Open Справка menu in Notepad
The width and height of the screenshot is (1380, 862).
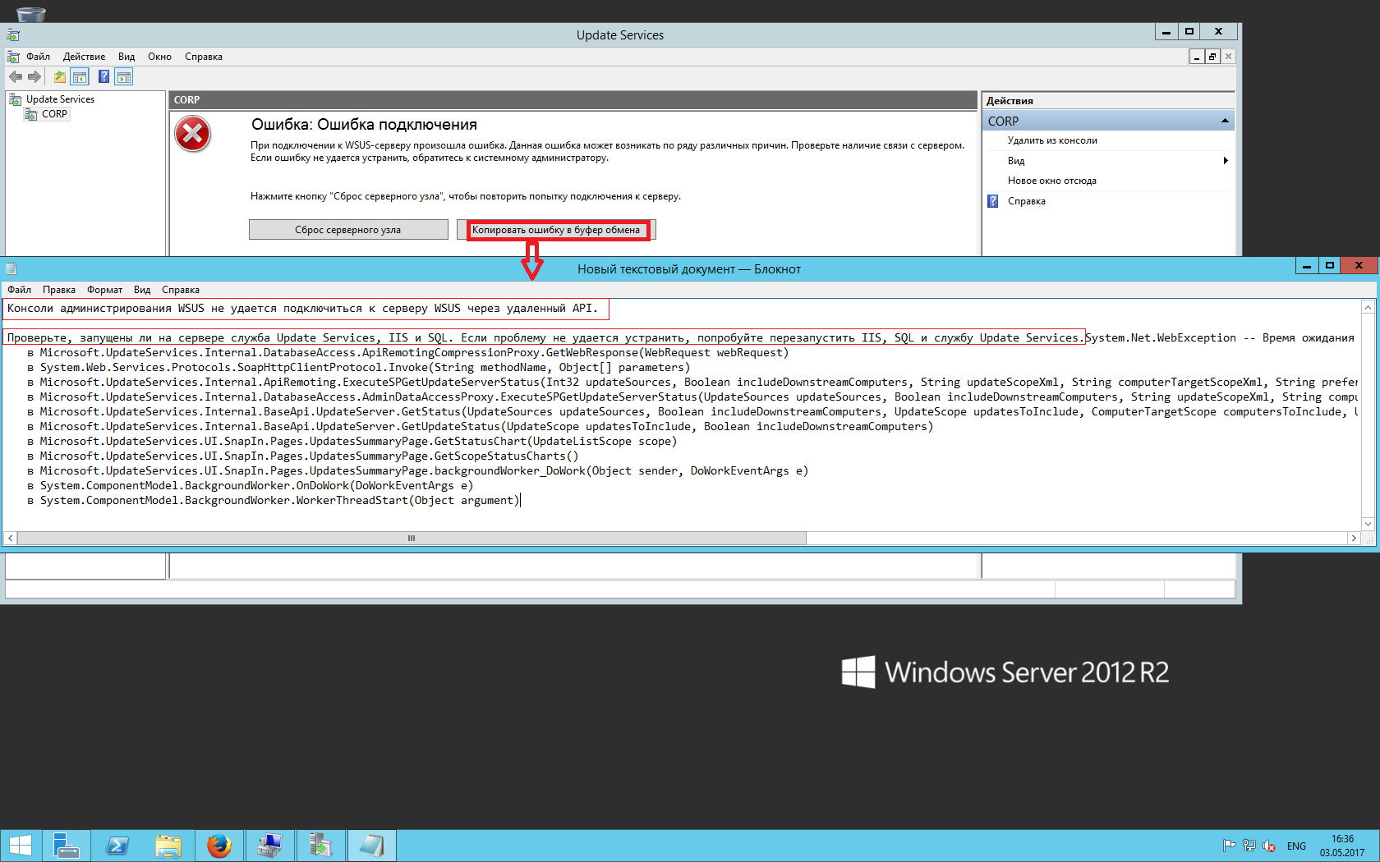[x=181, y=290]
